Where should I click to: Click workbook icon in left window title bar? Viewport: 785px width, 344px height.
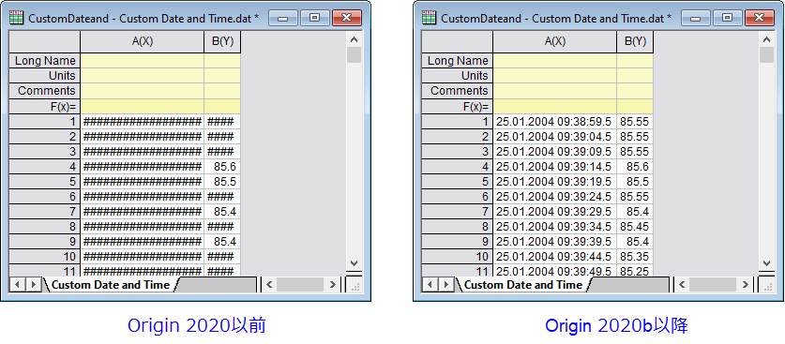point(17,18)
